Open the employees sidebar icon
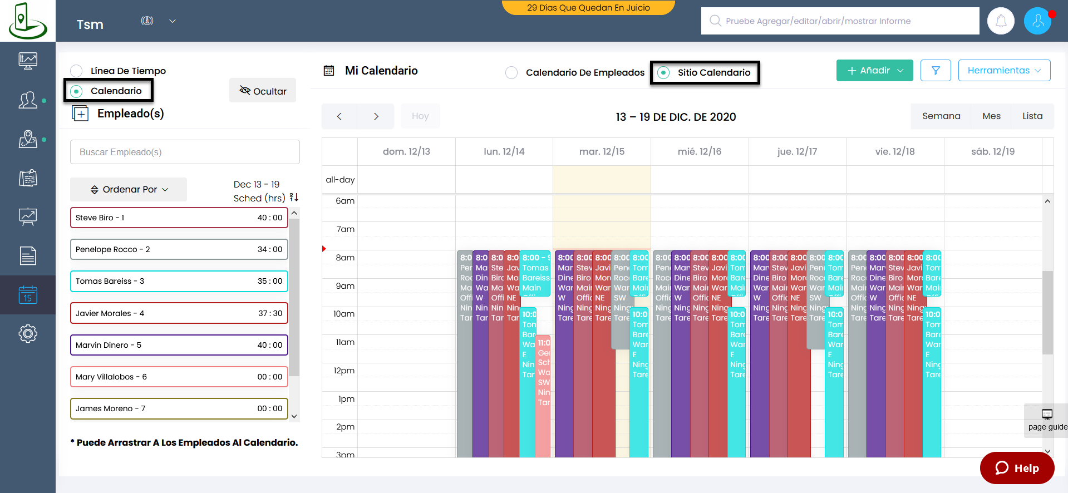The image size is (1068, 493). [x=28, y=100]
